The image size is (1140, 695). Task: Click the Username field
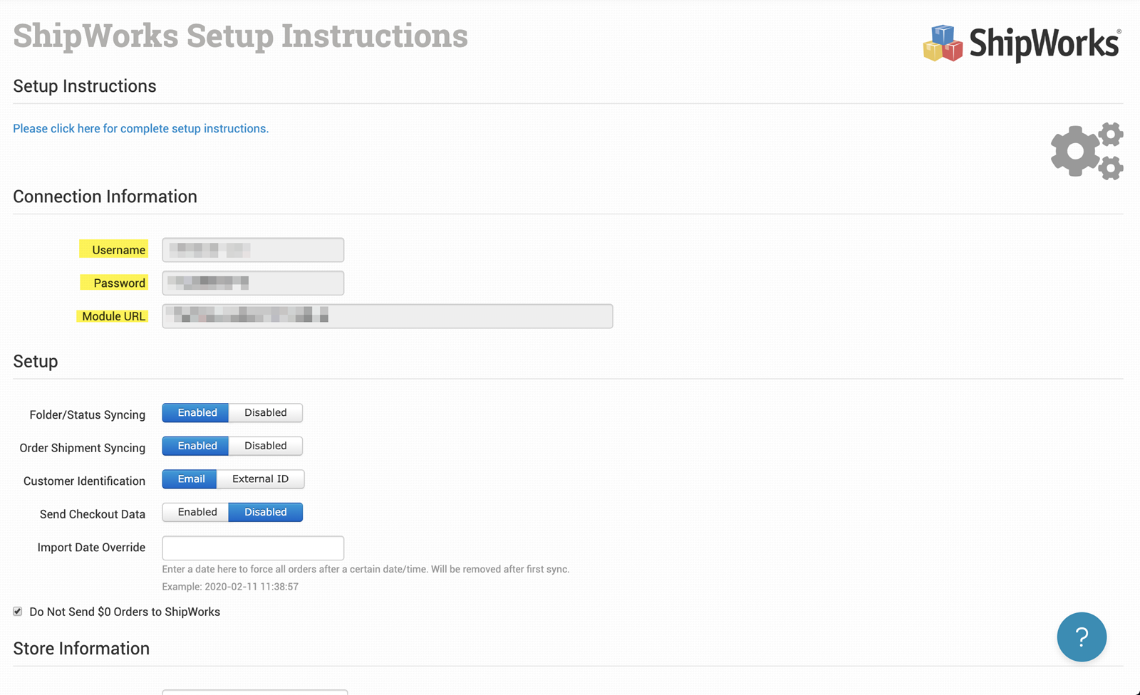(x=253, y=250)
